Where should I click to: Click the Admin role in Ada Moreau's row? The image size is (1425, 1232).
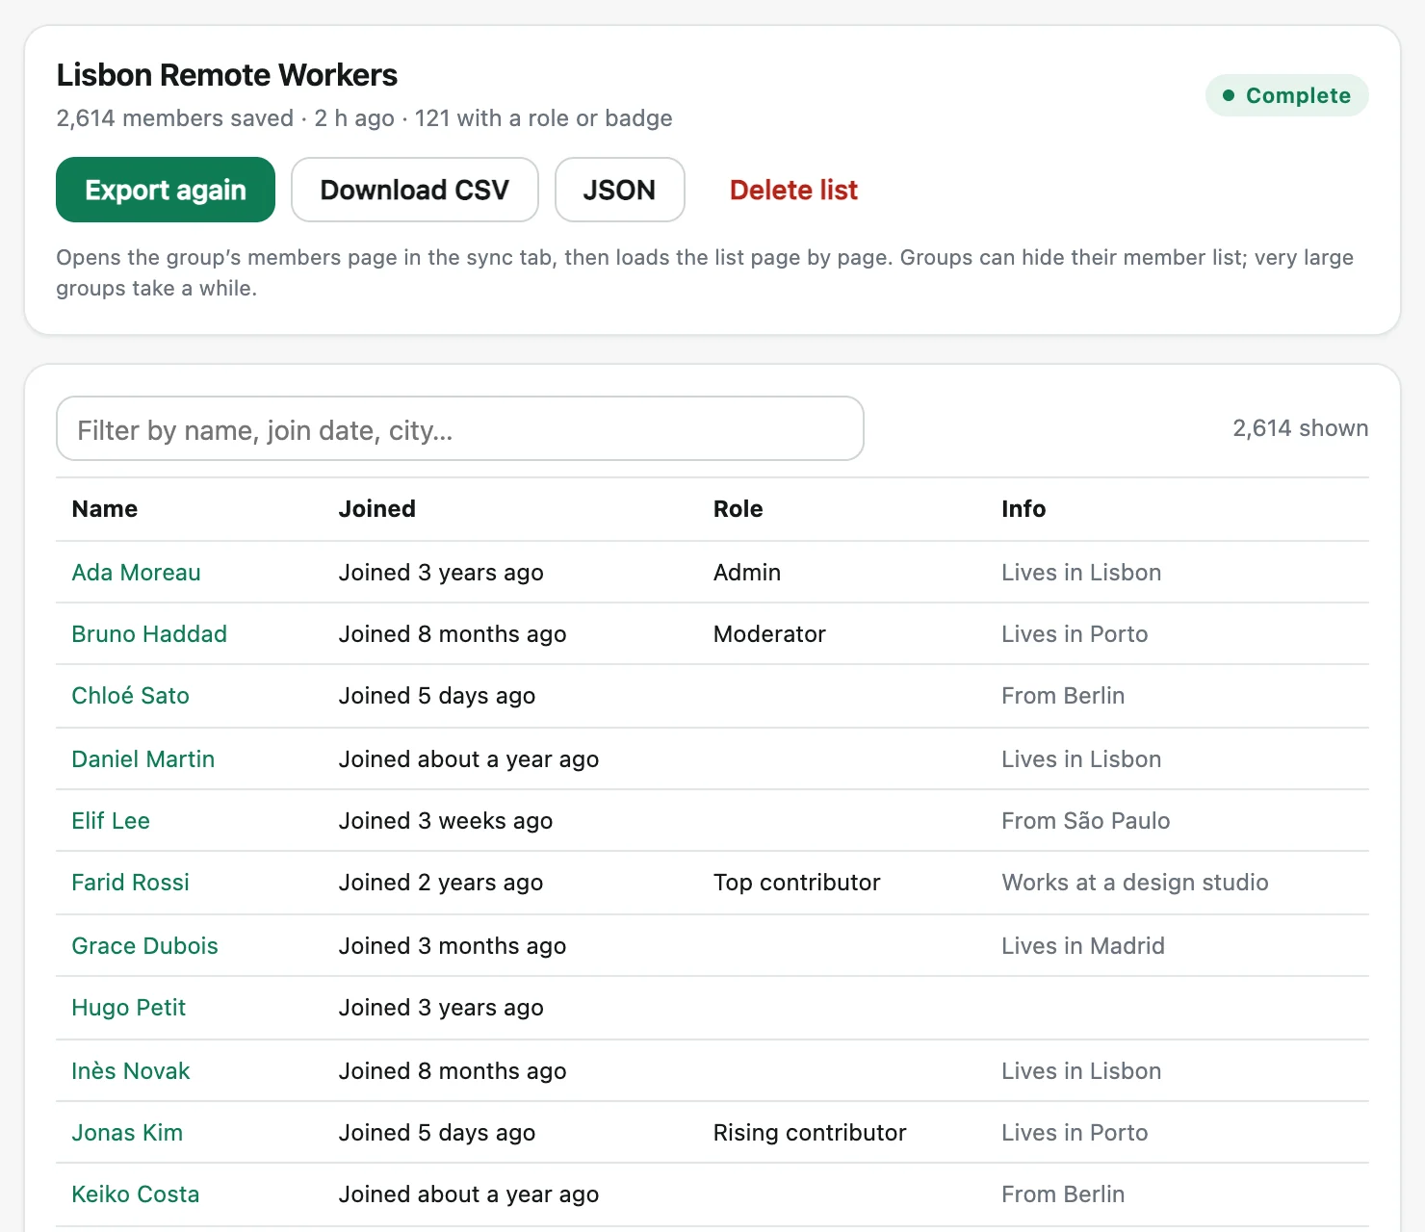(747, 573)
